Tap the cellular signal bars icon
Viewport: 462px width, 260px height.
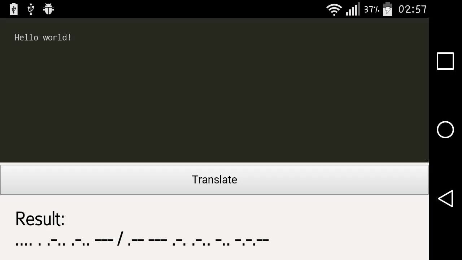tap(353, 9)
